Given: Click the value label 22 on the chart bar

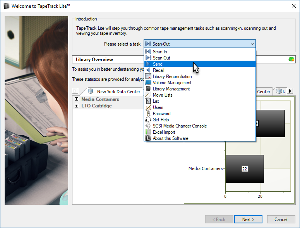Looking at the screenshot, I should coord(245,169).
